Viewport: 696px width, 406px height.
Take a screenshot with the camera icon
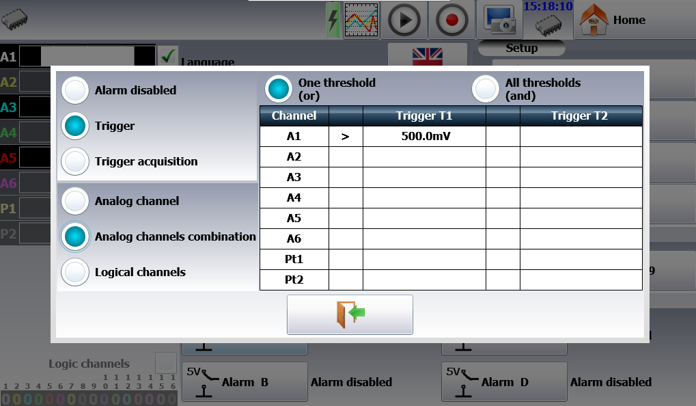pyautogui.click(x=499, y=20)
